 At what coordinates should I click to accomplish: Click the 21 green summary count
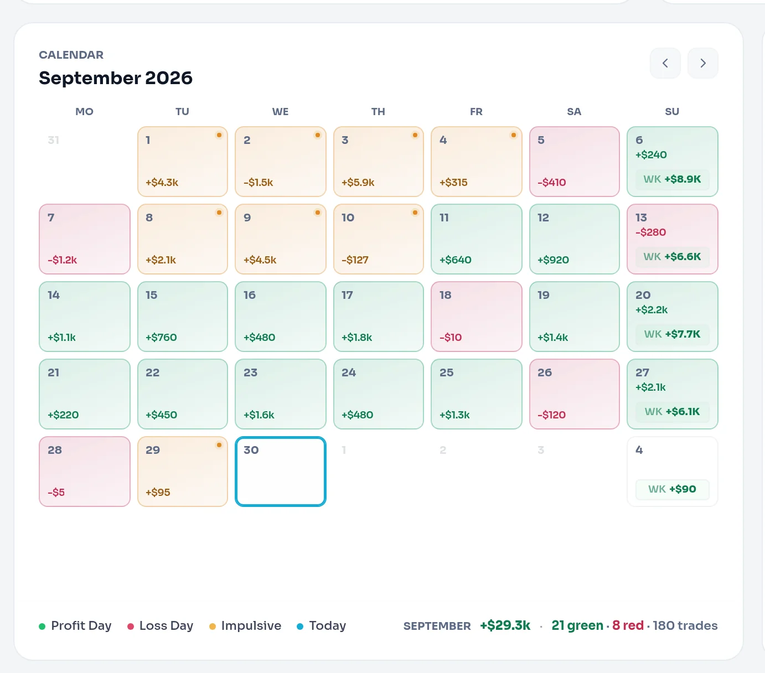577,626
